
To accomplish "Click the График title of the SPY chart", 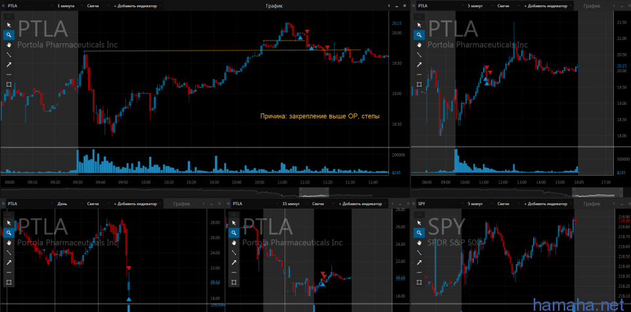I will 592,204.
